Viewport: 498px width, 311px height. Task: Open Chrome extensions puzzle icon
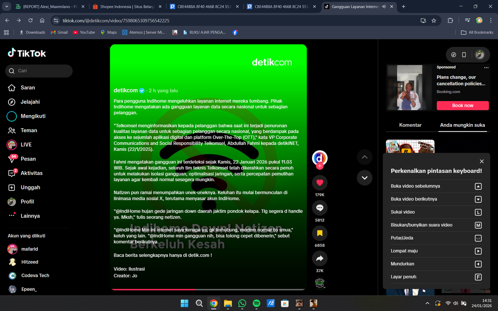[x=451, y=21]
